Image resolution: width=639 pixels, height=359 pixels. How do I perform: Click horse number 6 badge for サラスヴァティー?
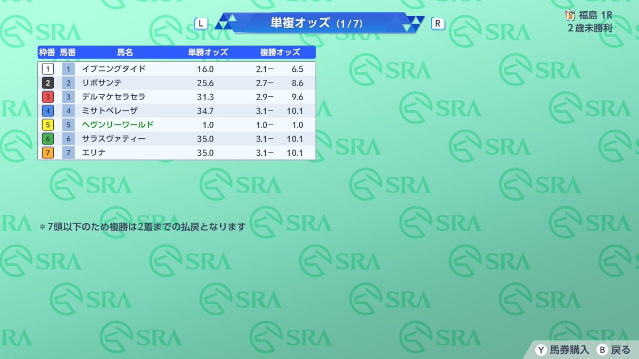[x=69, y=139]
